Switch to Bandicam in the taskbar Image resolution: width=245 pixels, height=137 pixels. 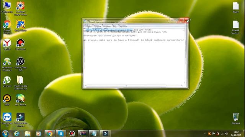click(72, 134)
